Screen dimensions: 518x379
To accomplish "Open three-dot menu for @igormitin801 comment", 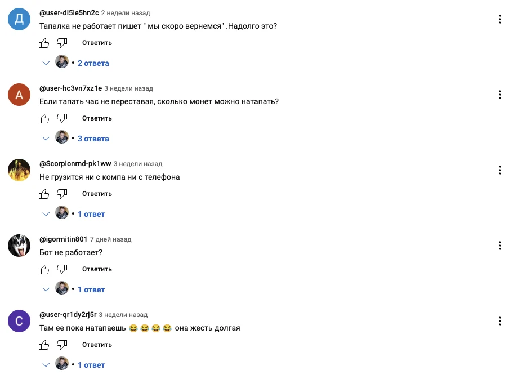I will pyautogui.click(x=500, y=246).
